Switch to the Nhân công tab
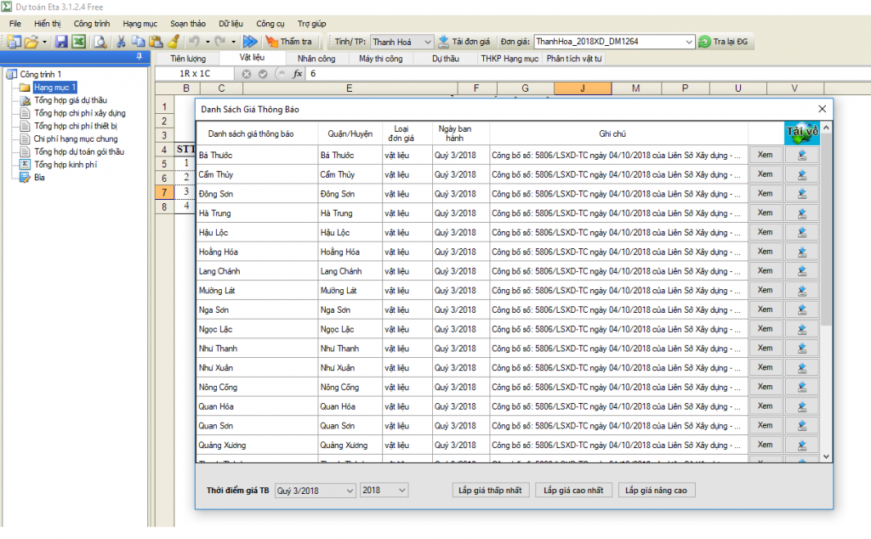Screen dimensions: 871x539 (x=316, y=59)
